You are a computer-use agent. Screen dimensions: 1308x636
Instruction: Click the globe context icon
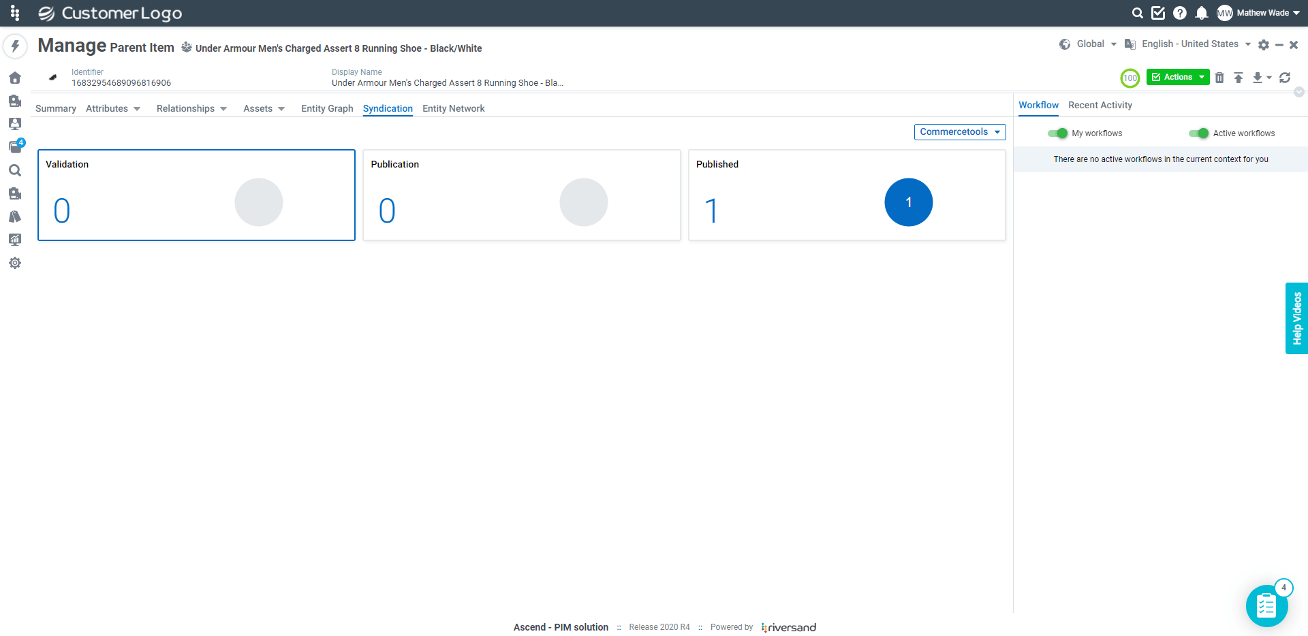point(1065,44)
